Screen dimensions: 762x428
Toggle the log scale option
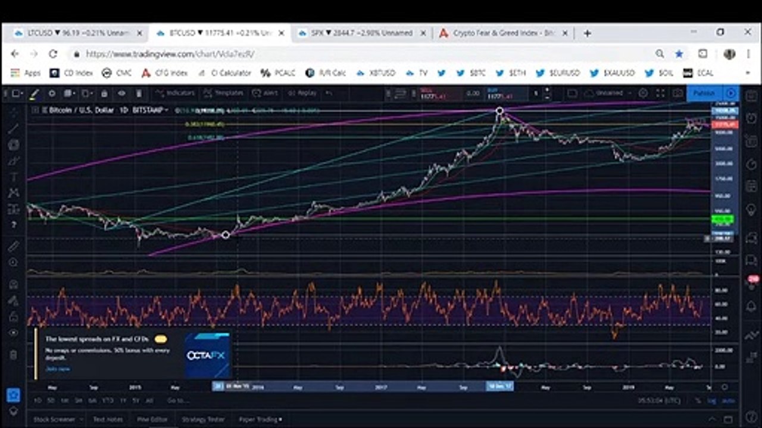coord(712,401)
